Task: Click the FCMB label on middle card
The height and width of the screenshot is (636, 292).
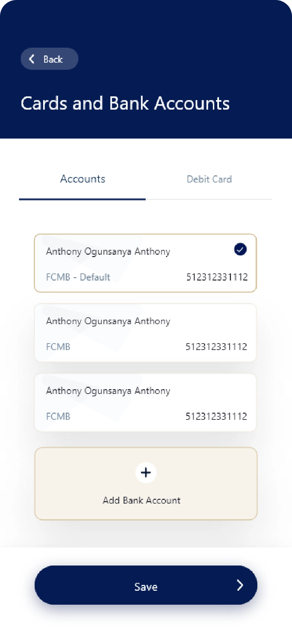Action: pyautogui.click(x=58, y=347)
